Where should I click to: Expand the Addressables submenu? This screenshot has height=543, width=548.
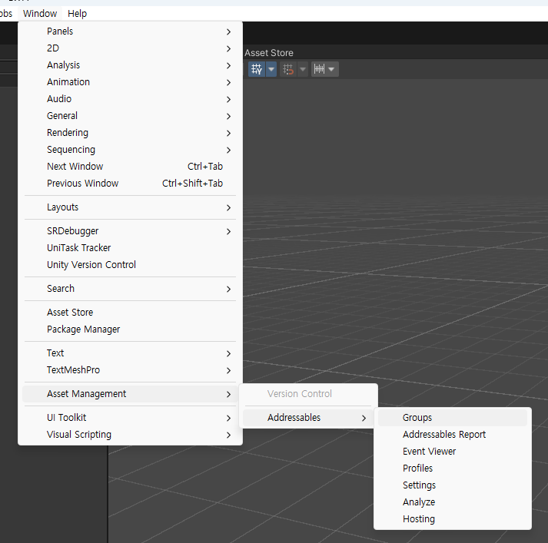click(308, 418)
